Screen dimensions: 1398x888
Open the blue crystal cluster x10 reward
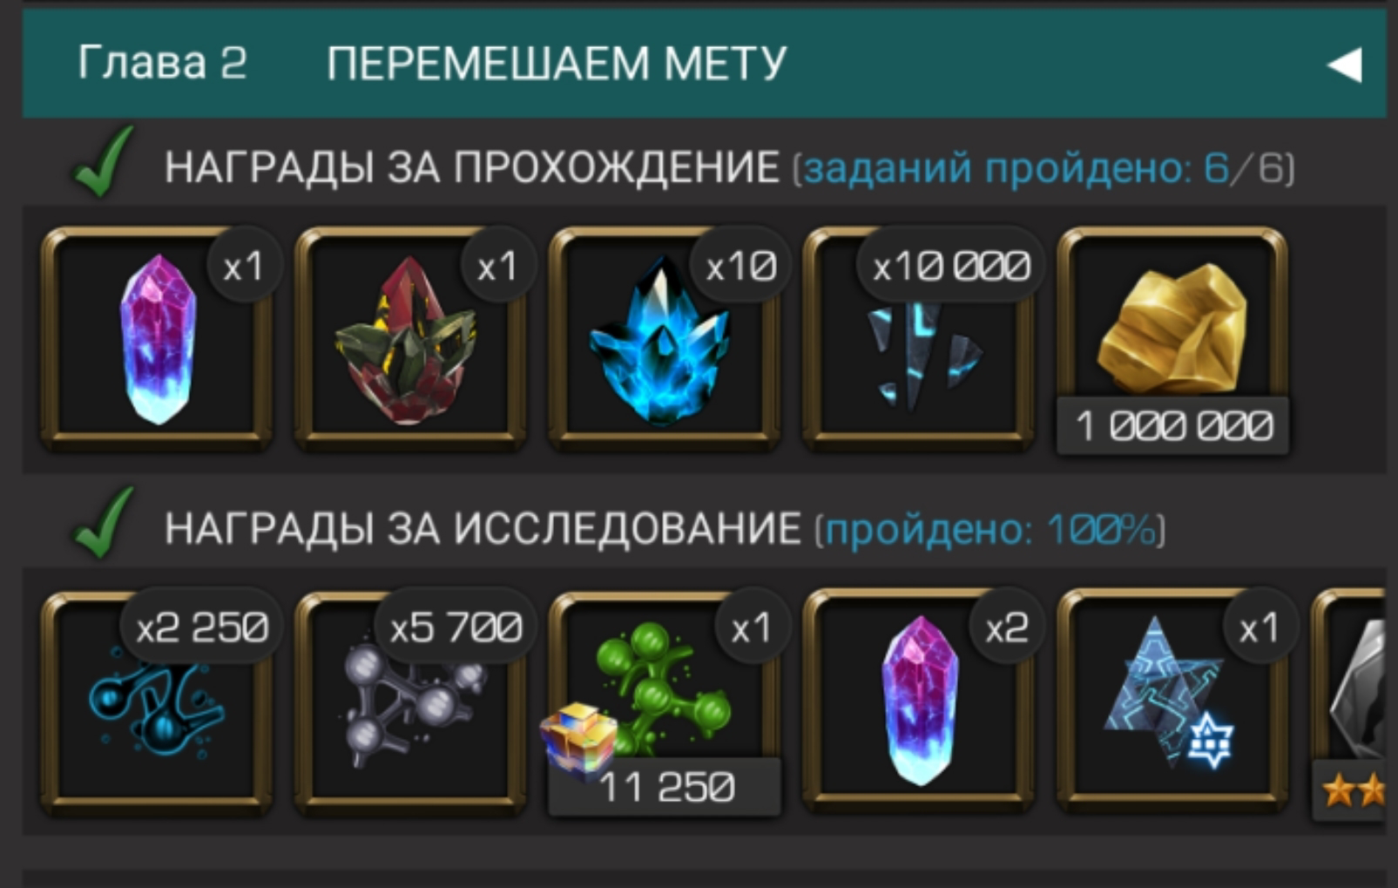(665, 339)
